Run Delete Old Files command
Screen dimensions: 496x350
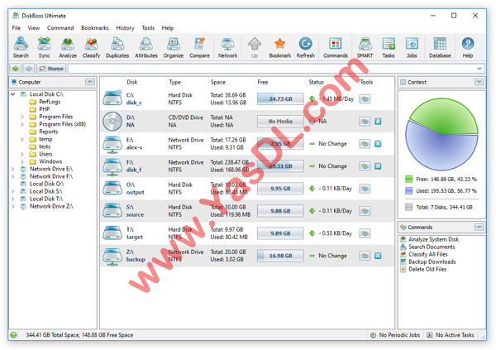(423, 269)
